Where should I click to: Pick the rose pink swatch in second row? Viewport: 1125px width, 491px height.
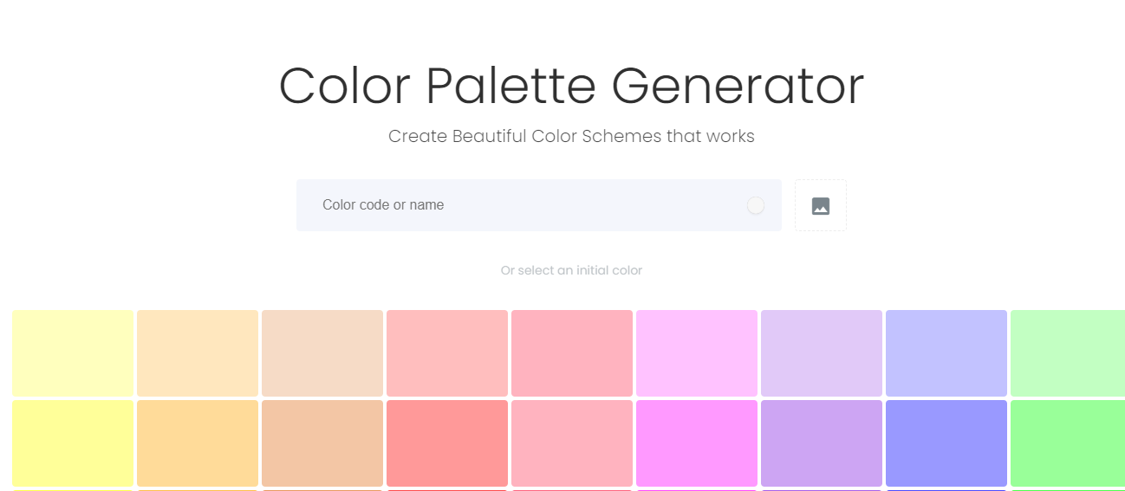click(x=572, y=443)
